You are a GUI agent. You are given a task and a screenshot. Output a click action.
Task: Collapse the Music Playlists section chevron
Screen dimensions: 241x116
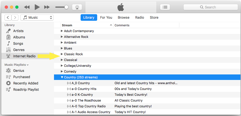pyautogui.click(x=28, y=65)
